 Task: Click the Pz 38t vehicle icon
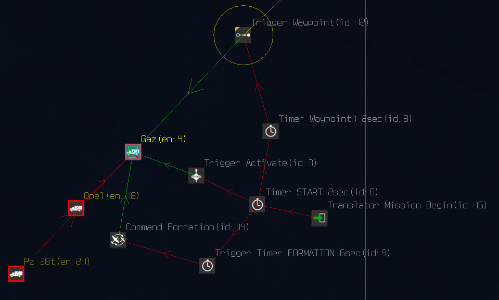tap(16, 274)
